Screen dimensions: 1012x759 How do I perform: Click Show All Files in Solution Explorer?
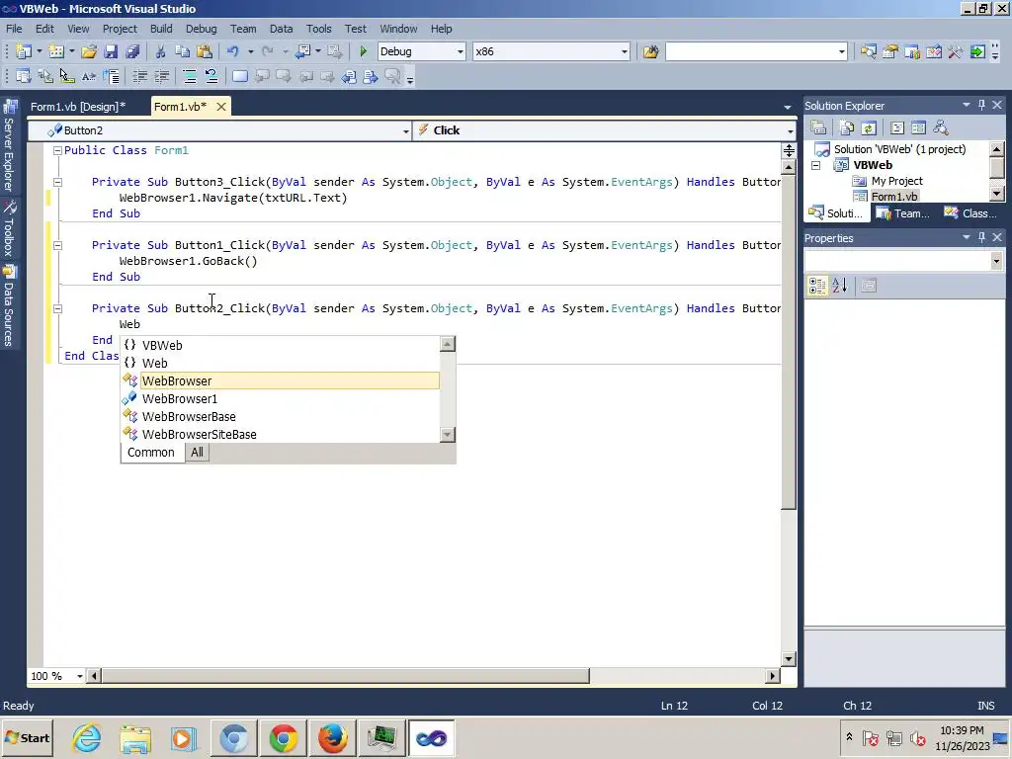847,127
